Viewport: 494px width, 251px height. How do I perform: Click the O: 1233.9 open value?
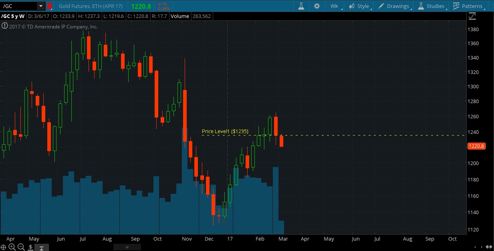(x=64, y=16)
